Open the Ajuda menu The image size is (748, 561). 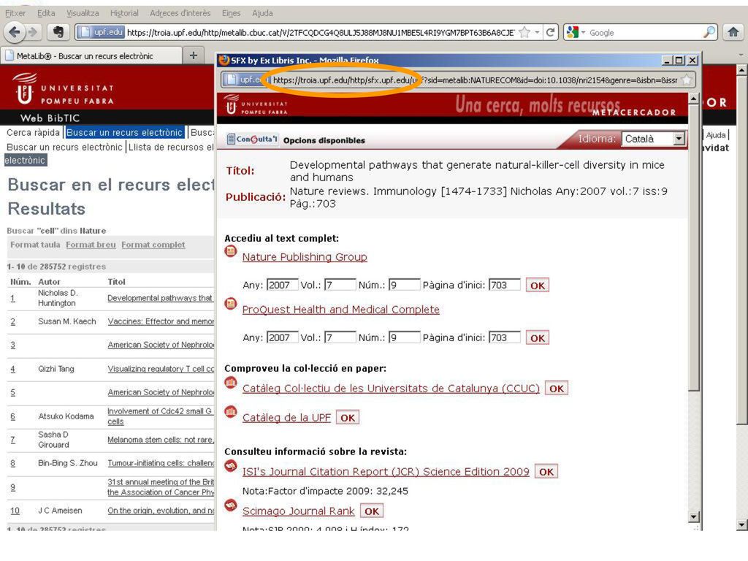click(262, 13)
